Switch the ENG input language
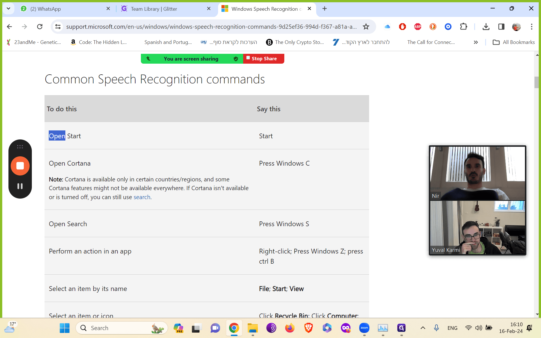Image resolution: width=541 pixels, height=338 pixels. click(x=452, y=328)
